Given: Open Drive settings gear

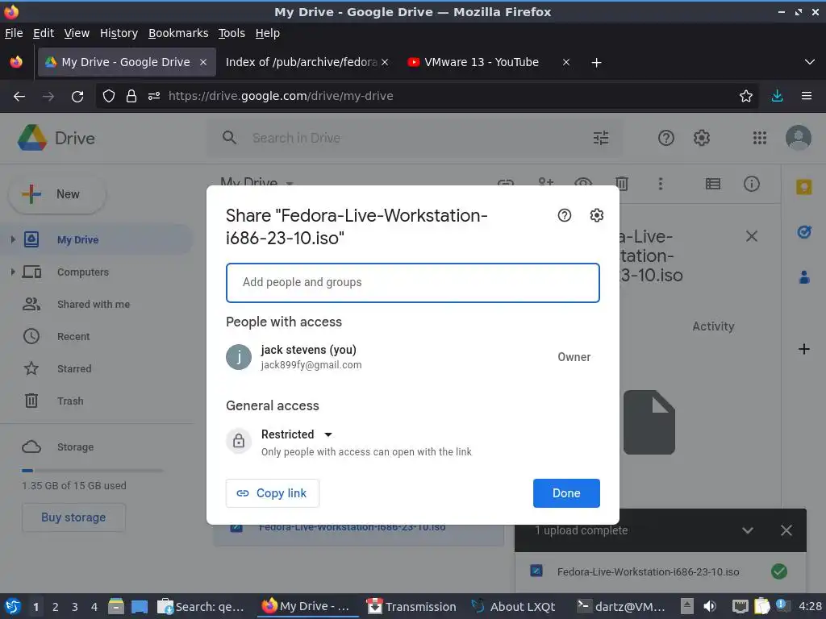Looking at the screenshot, I should click(701, 138).
